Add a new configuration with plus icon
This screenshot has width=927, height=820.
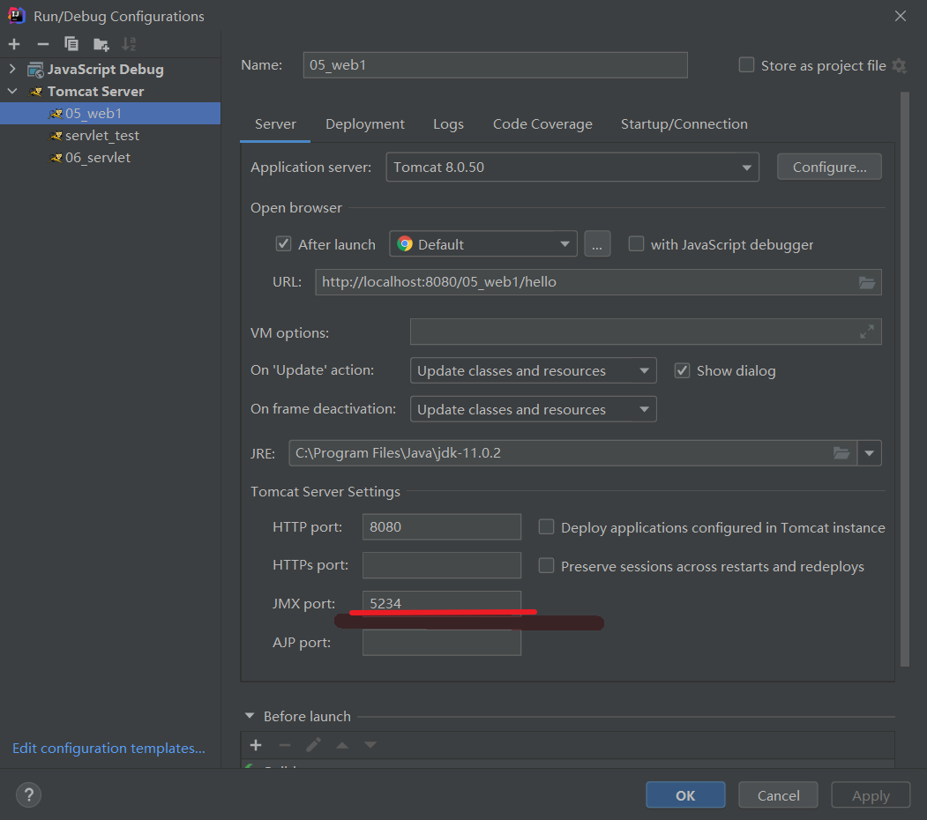click(14, 44)
